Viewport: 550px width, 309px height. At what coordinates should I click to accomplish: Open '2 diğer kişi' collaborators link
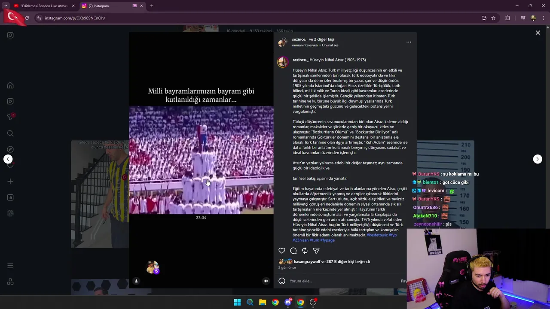click(x=324, y=39)
